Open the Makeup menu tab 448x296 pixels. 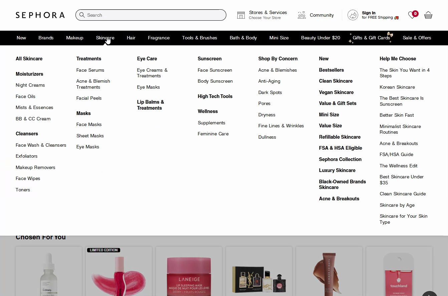(75, 38)
